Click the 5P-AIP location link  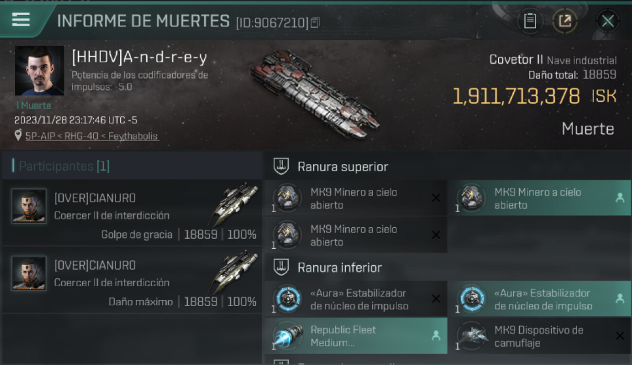[92, 136]
